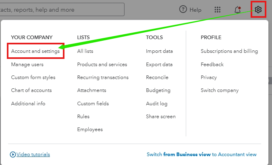Click the search input field
Image resolution: width=272 pixels, height=165 pixels.
60,10
